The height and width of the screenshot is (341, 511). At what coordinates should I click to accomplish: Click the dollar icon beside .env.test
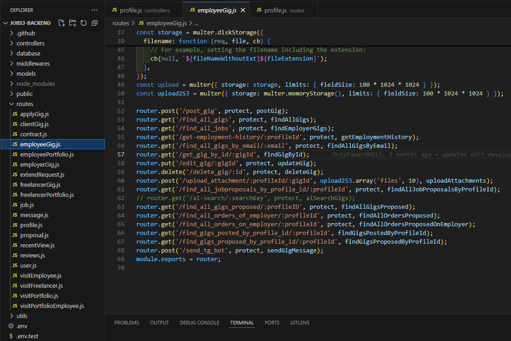click(11, 336)
